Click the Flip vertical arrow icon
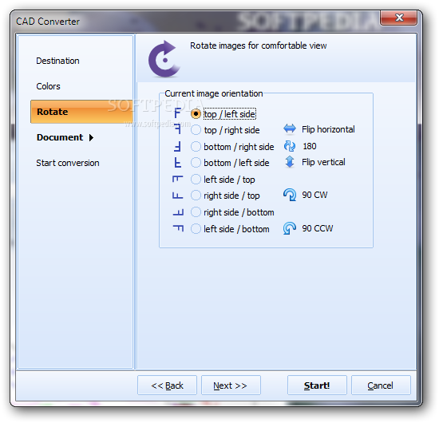The width and height of the screenshot is (439, 423). (290, 162)
